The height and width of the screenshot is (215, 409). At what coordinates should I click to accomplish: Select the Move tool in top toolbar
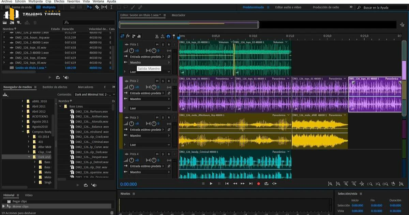(90, 7)
